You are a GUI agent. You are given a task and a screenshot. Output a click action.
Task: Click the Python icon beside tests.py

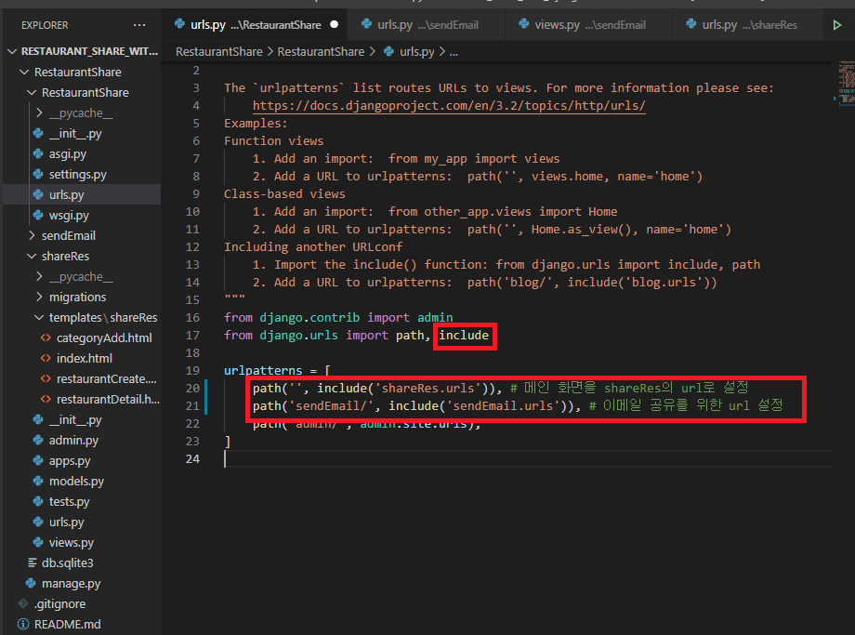[38, 502]
